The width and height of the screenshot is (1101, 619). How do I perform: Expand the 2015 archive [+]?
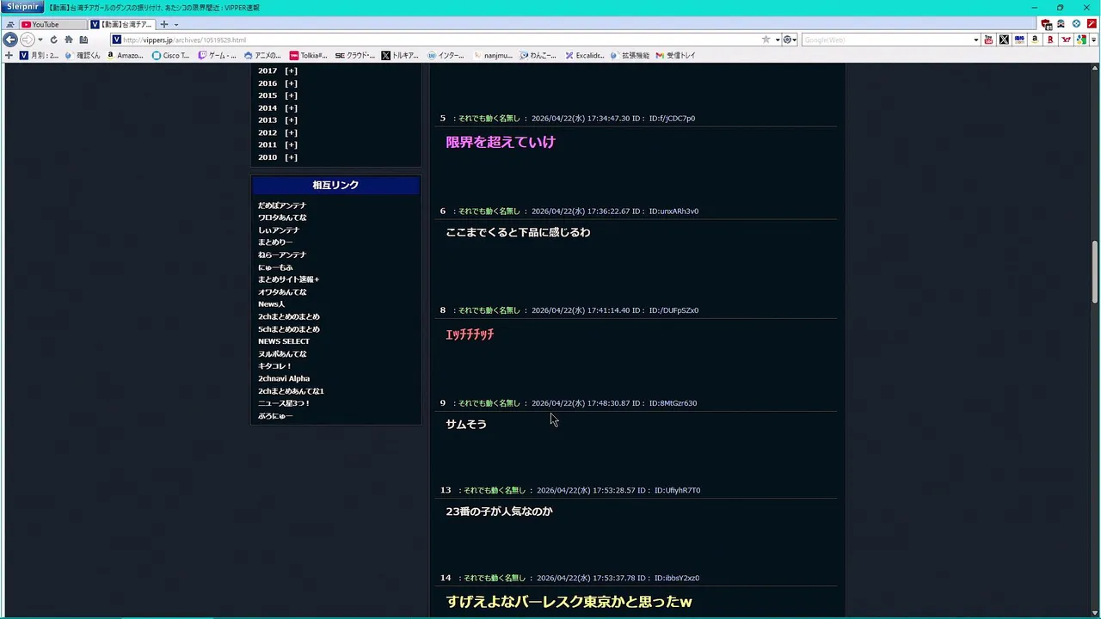291,95
